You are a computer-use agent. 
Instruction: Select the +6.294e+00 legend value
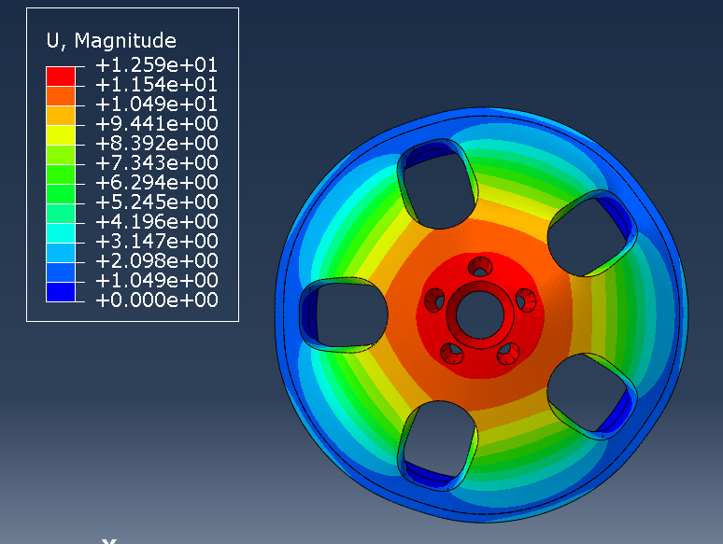[x=156, y=183]
